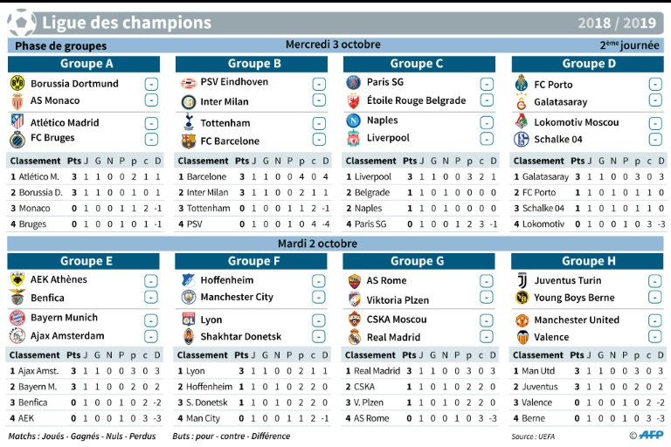Click the Liverpool club crest
The width and height of the screenshot is (671, 447).
pos(353,138)
